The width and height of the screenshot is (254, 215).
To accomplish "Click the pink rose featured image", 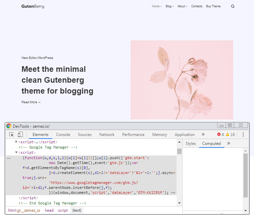I will [182, 80].
